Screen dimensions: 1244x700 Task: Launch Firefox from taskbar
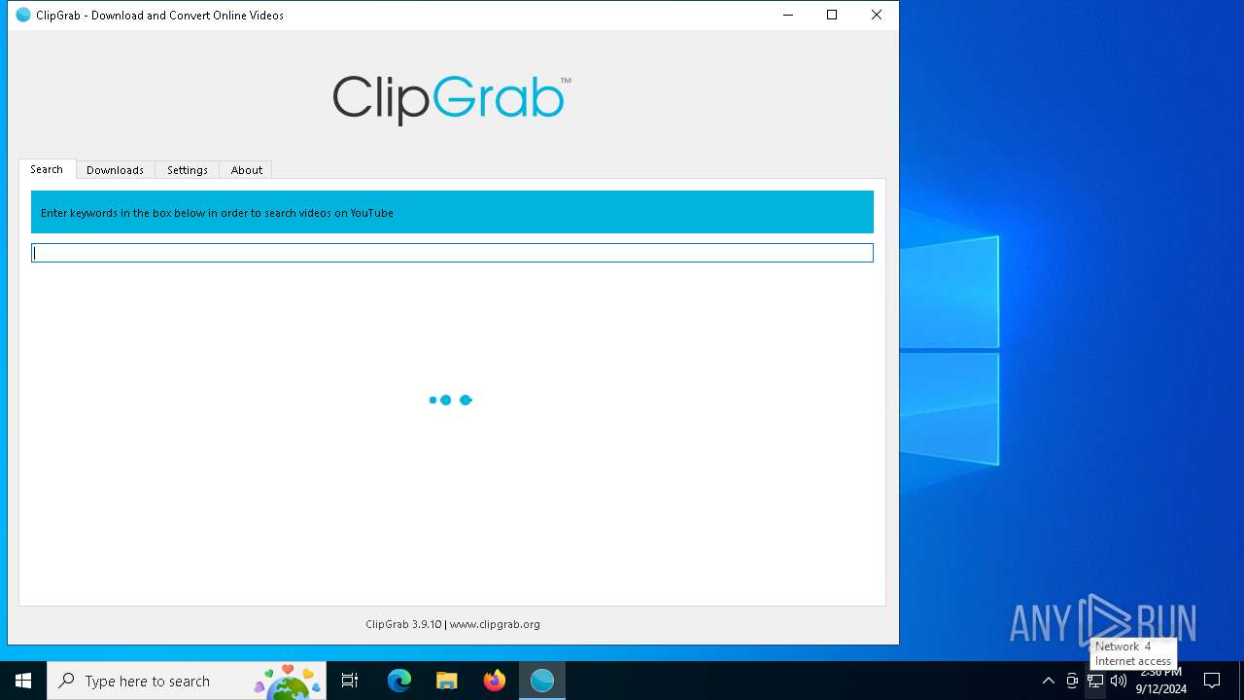coord(495,681)
